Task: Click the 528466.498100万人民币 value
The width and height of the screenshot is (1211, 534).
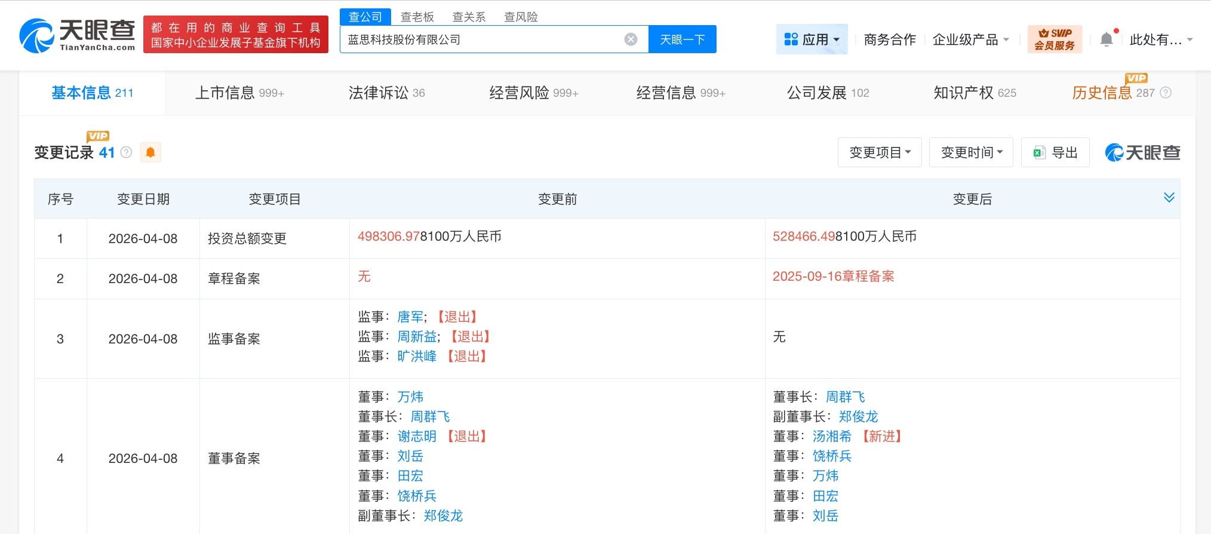Action: pos(844,236)
